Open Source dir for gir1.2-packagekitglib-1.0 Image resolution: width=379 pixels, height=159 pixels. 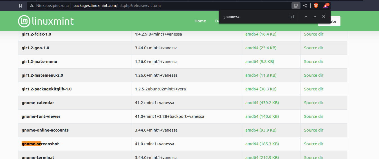314,89
